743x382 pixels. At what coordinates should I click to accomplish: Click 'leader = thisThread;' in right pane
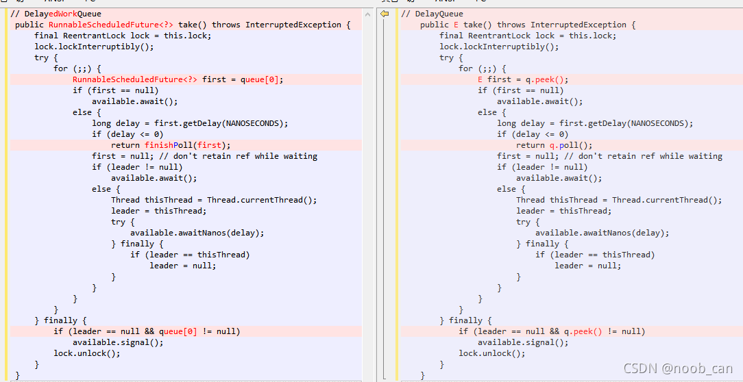[x=564, y=211]
